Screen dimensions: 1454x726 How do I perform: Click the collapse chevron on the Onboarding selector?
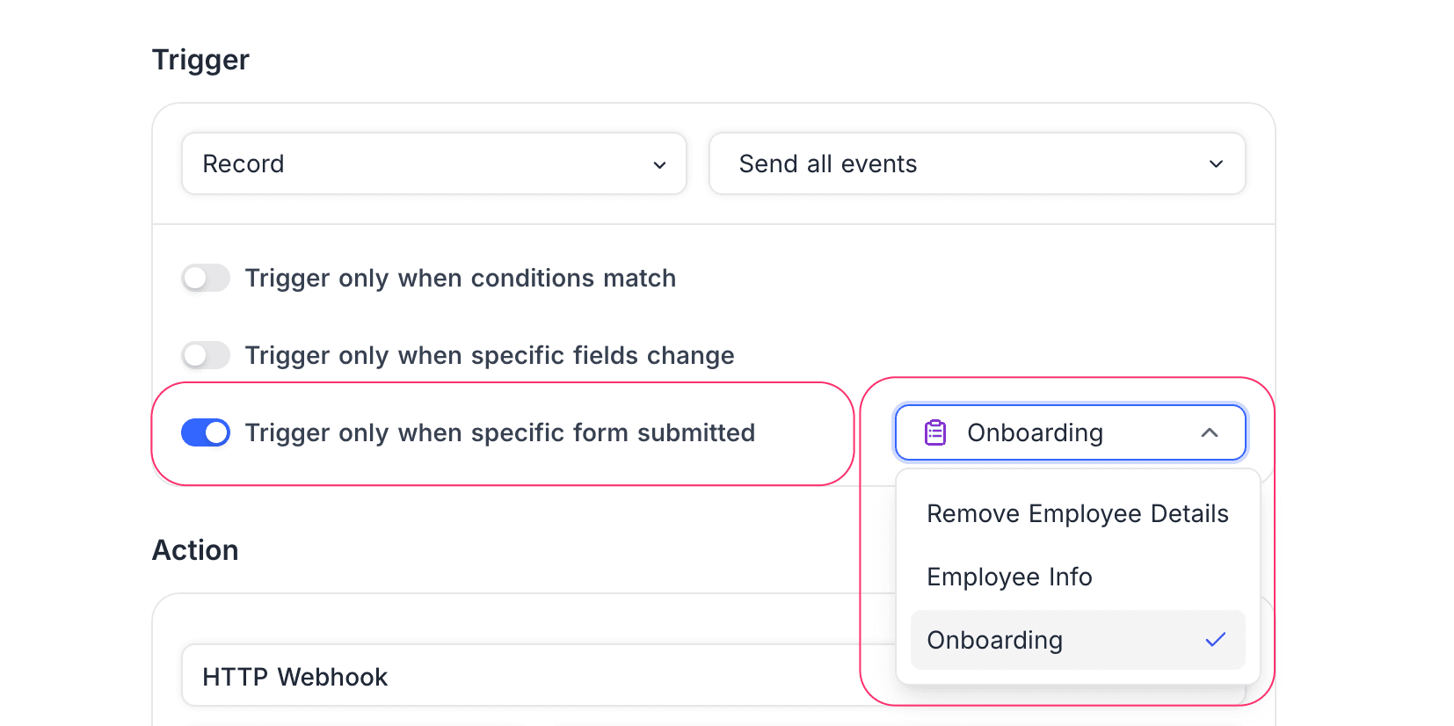pos(1210,432)
